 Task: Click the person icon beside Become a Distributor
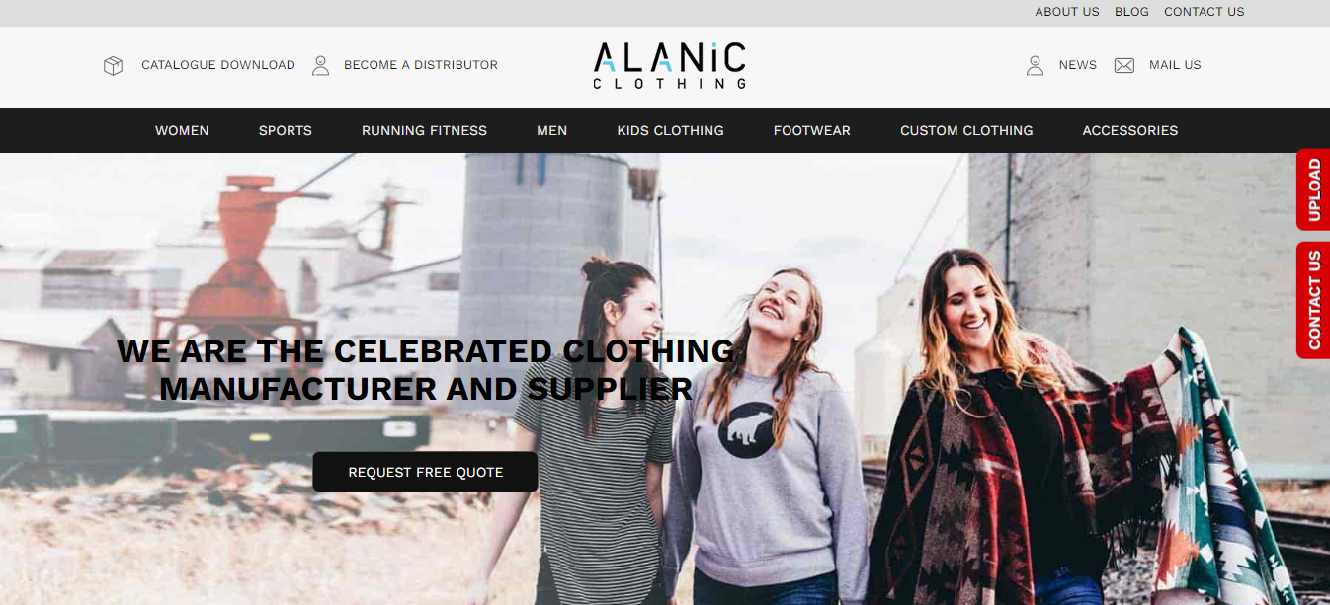tap(320, 66)
